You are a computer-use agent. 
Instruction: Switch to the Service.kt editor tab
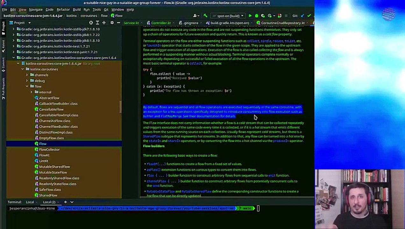pos(131,23)
